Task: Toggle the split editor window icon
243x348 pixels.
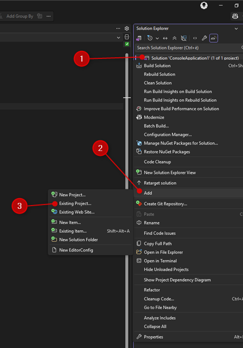Action: [x=127, y=37]
